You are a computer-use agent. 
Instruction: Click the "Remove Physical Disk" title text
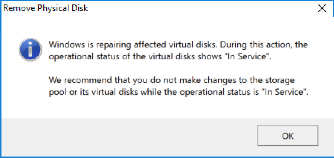[45, 8]
